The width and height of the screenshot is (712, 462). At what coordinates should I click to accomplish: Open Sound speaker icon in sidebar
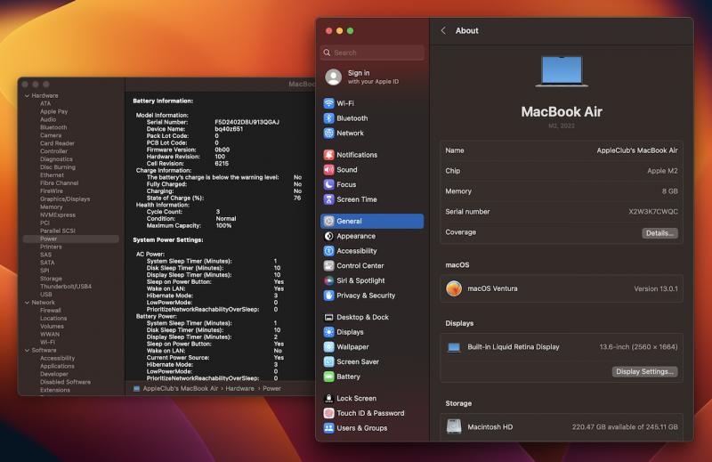click(328, 169)
